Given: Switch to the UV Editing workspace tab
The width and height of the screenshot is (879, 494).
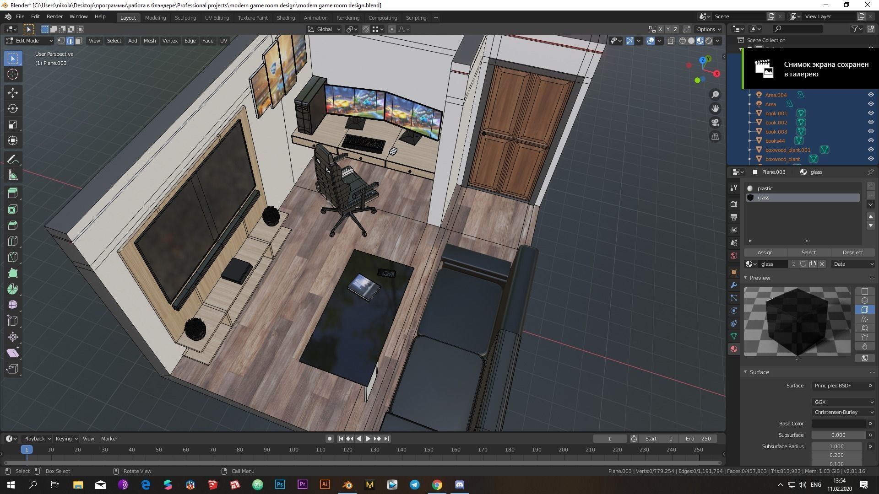Looking at the screenshot, I should pos(217,18).
